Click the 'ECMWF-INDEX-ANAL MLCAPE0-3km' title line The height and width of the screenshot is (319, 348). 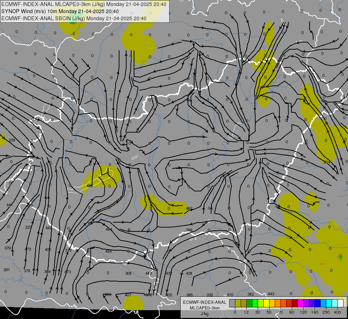[x=84, y=4]
